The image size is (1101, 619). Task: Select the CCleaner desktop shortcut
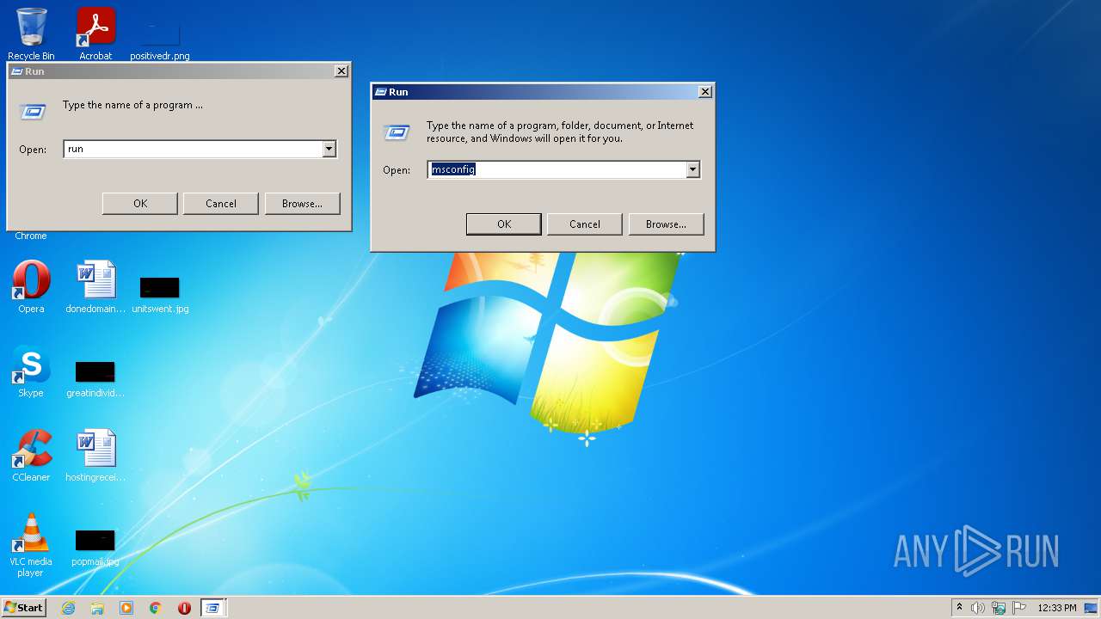pyautogui.click(x=31, y=456)
